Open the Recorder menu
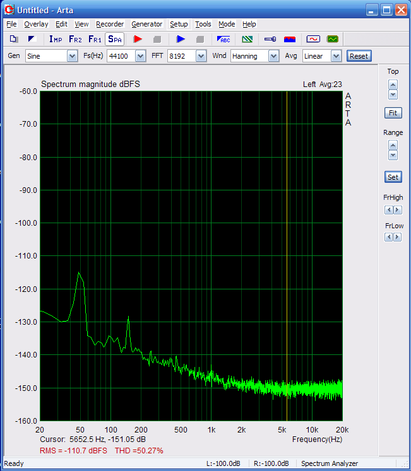411x471 pixels. click(110, 24)
